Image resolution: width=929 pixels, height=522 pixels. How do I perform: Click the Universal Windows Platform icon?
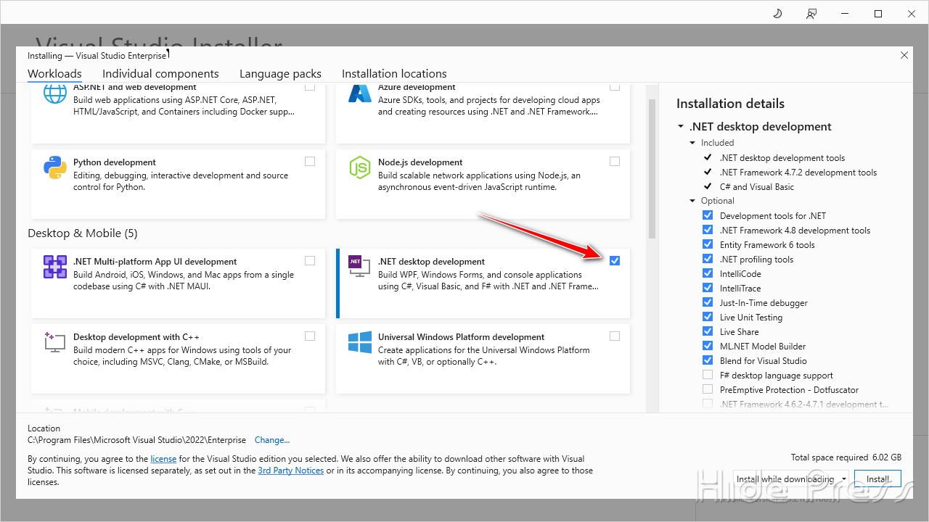point(360,342)
